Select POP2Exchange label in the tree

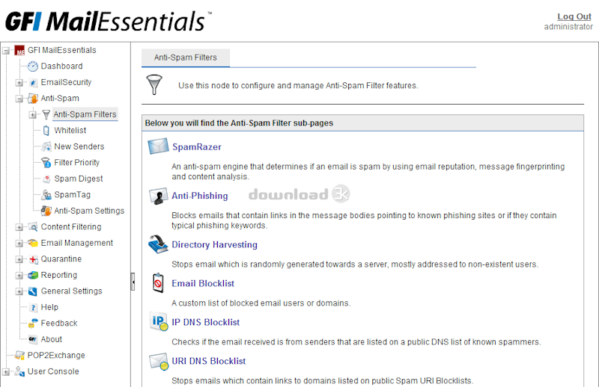pyautogui.click(x=56, y=356)
